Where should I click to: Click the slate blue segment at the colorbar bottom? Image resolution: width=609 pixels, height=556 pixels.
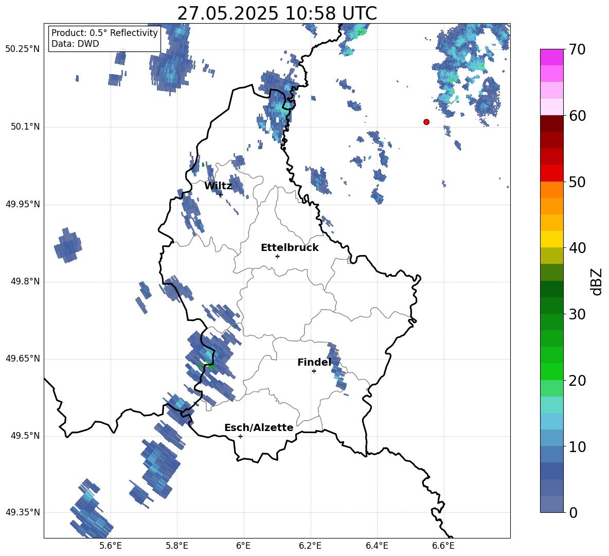(x=552, y=505)
